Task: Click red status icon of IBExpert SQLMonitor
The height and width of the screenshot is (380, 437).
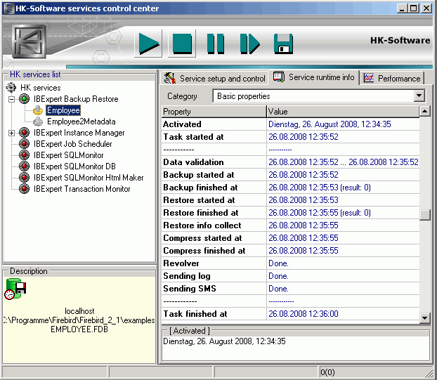Action: click(x=25, y=155)
